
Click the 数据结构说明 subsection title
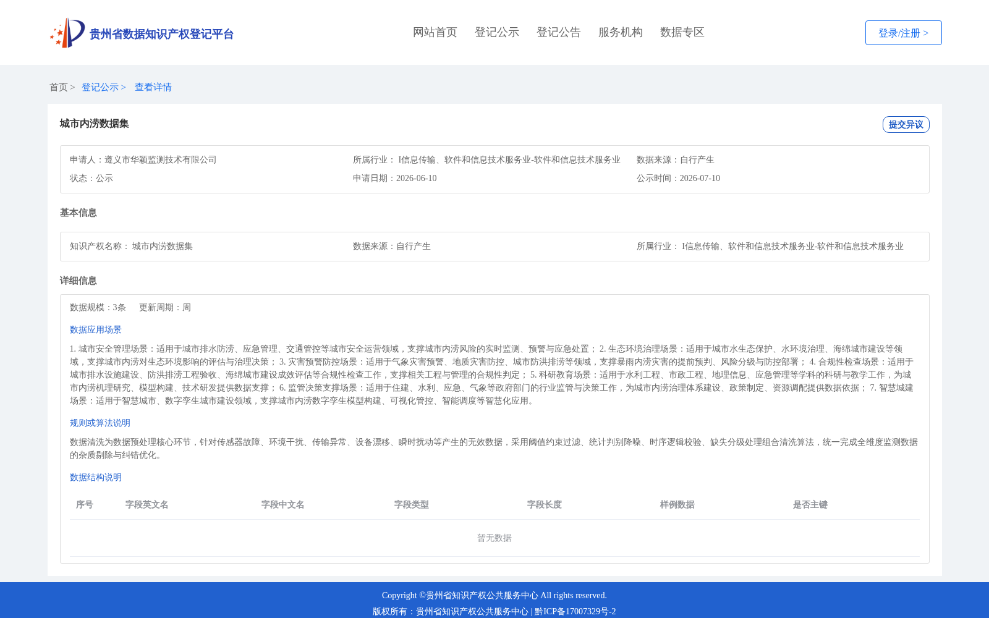(x=96, y=477)
